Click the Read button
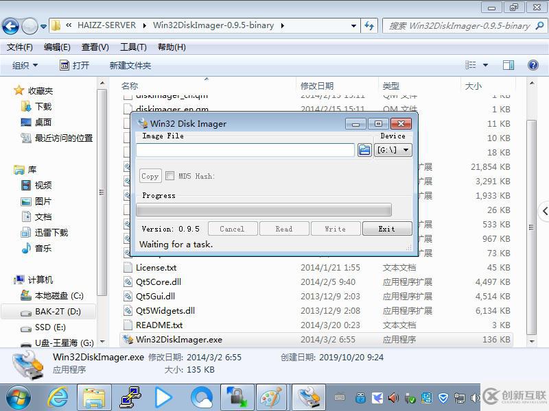This screenshot has width=549, height=411. [x=284, y=229]
